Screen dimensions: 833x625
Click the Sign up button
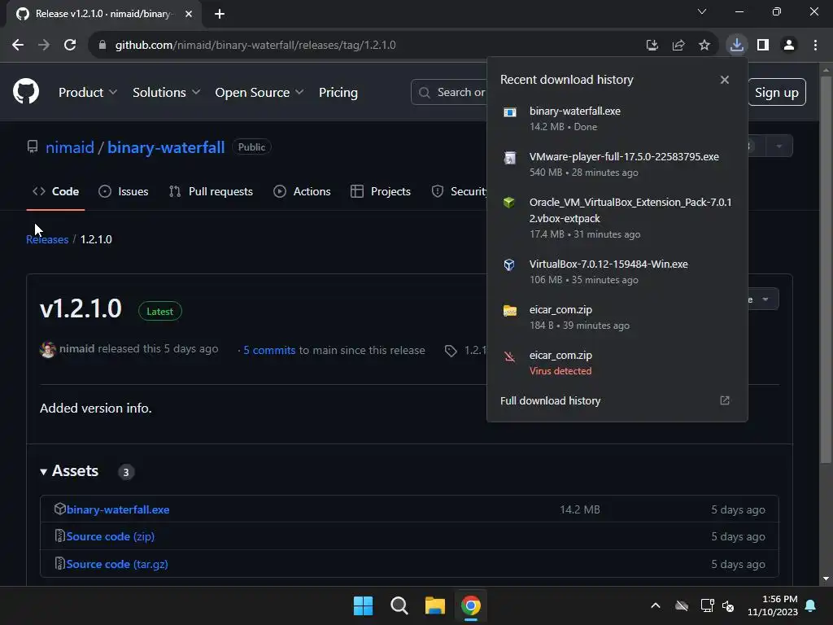point(776,93)
